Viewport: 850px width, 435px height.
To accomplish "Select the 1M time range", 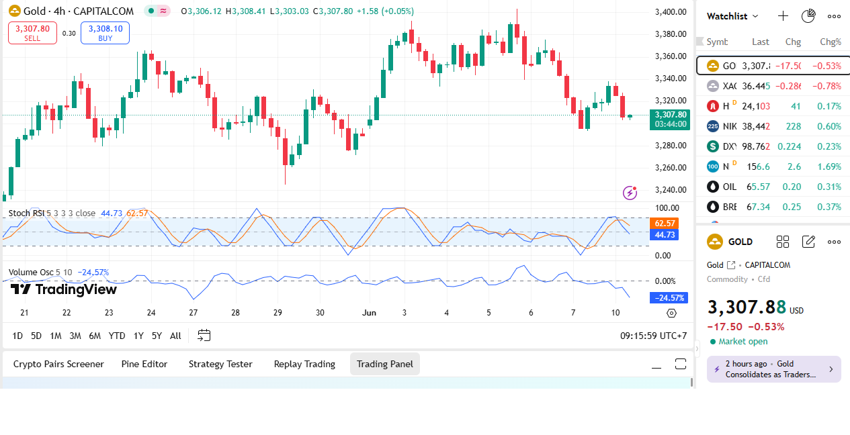I will (56, 336).
